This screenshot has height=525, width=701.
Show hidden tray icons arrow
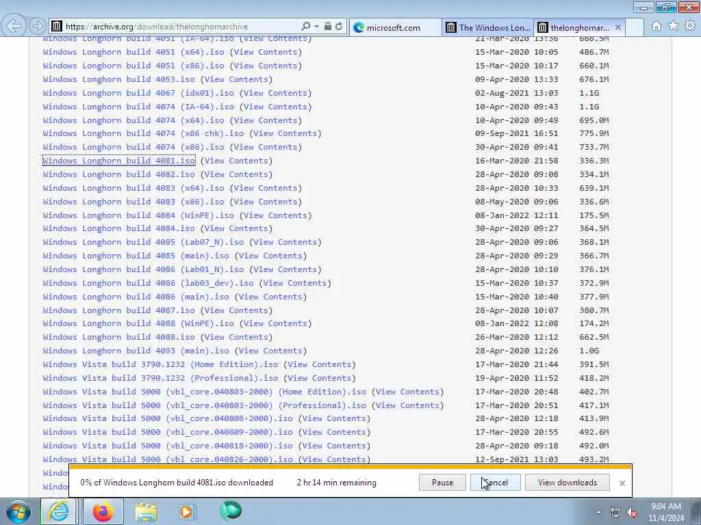(x=598, y=513)
